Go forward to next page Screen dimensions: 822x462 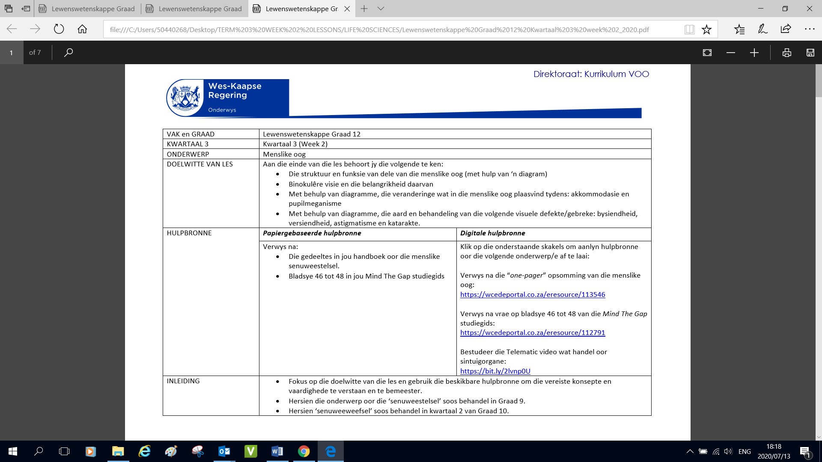click(35, 29)
